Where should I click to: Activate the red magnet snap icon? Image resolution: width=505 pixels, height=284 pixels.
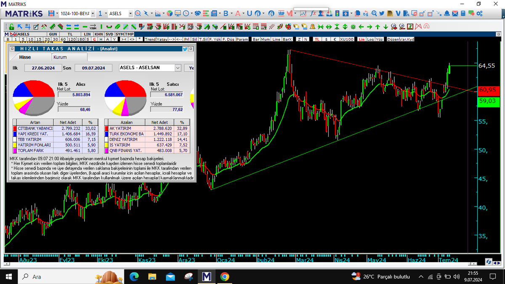[426, 27]
